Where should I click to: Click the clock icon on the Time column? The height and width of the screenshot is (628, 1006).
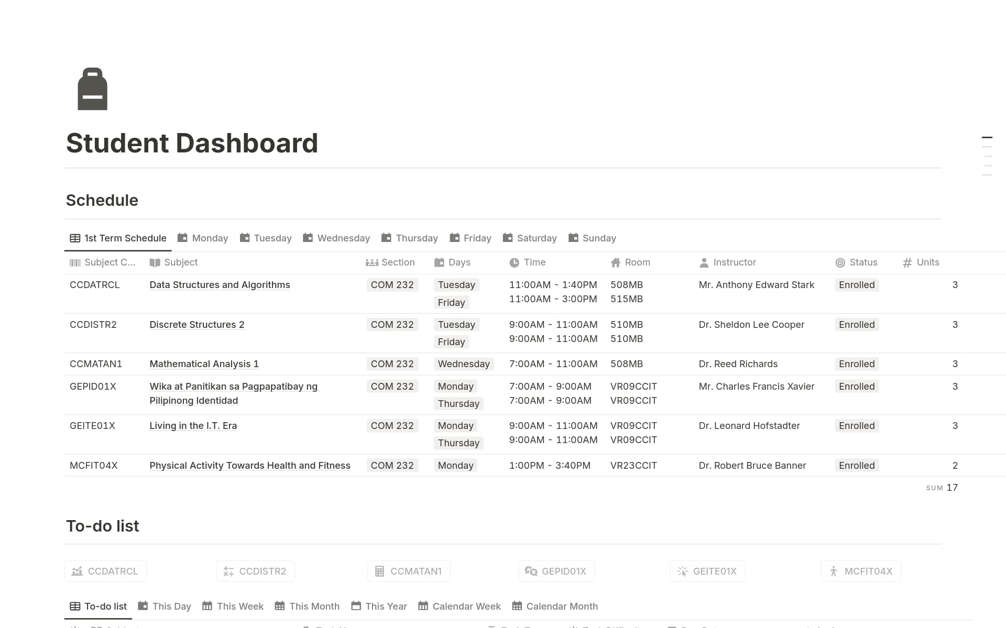[x=515, y=262]
